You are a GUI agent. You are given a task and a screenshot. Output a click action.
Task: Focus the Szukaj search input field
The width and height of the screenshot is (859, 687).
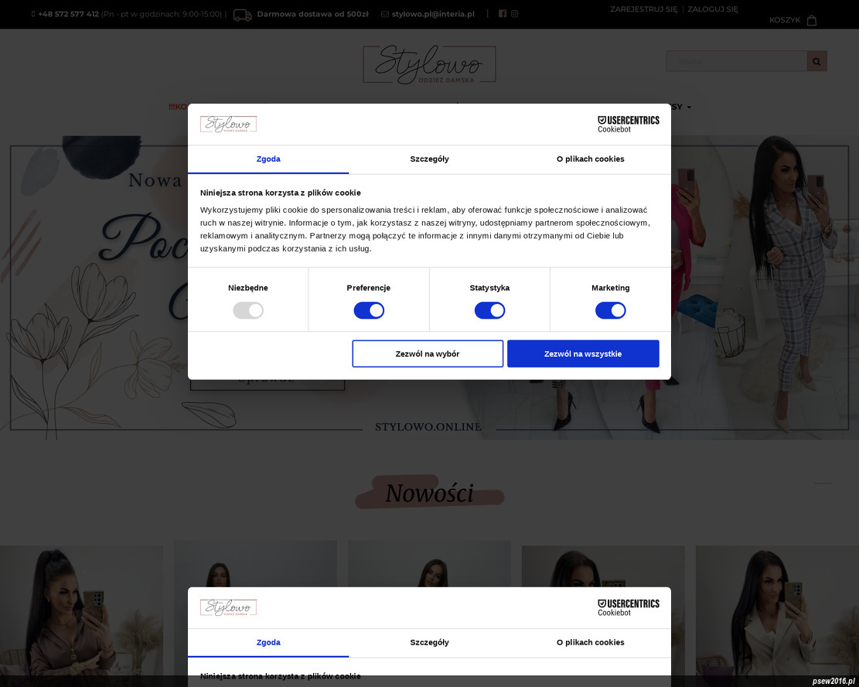tap(736, 61)
